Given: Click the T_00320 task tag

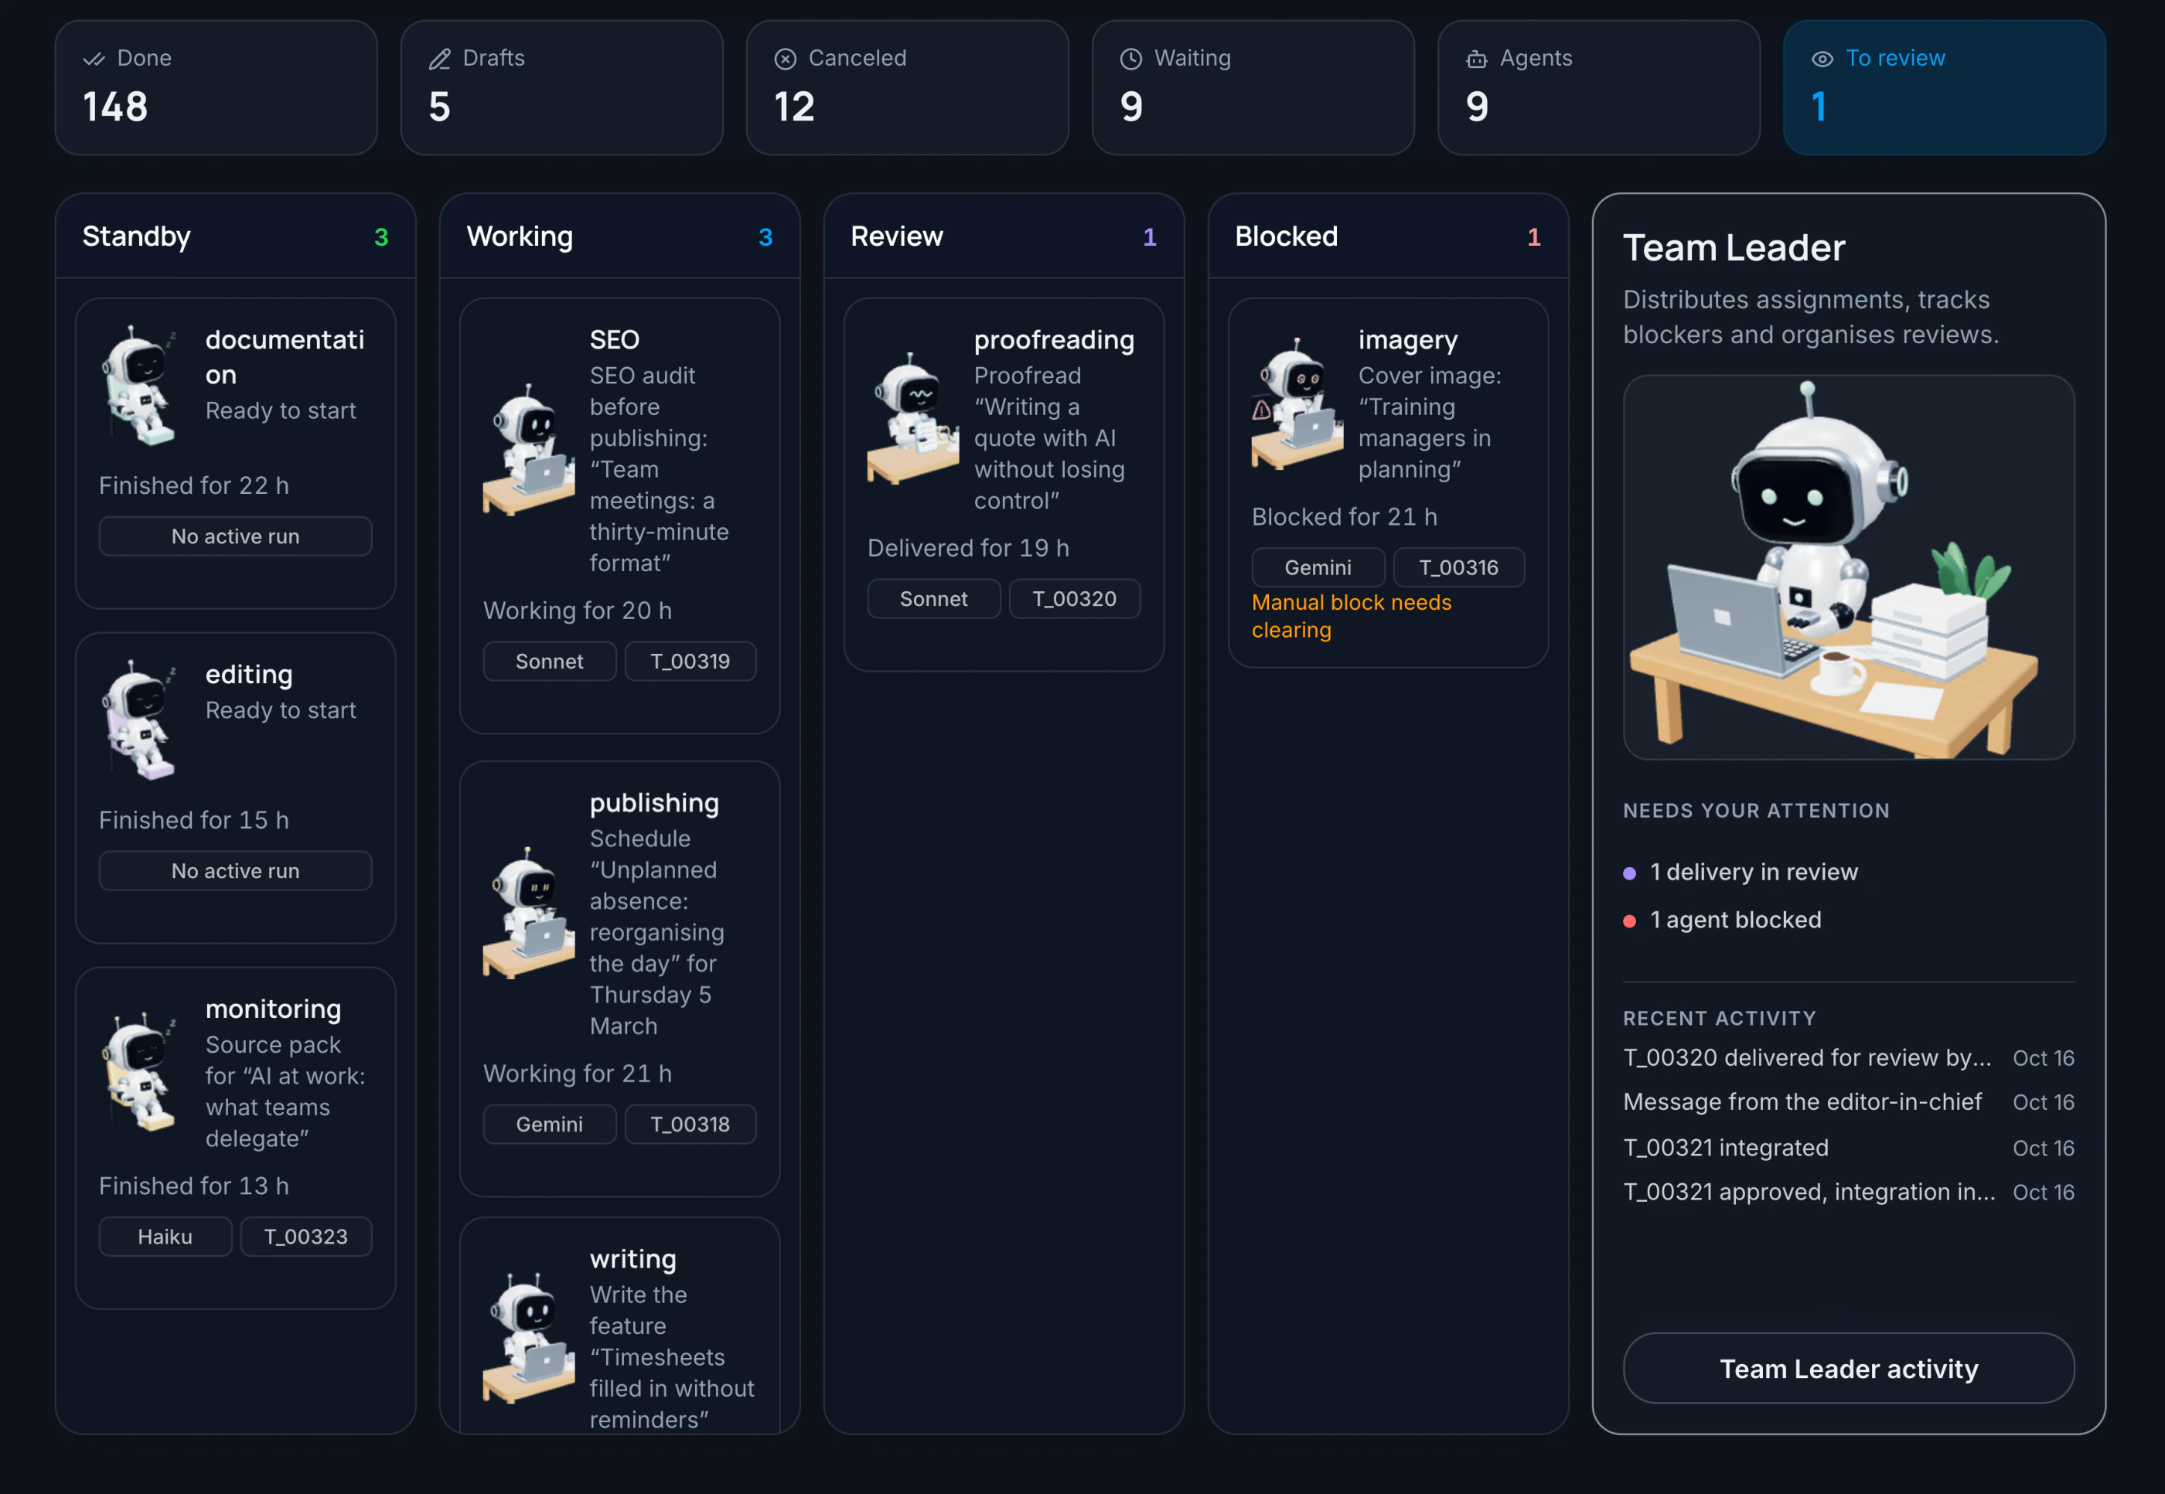Looking at the screenshot, I should (x=1074, y=599).
